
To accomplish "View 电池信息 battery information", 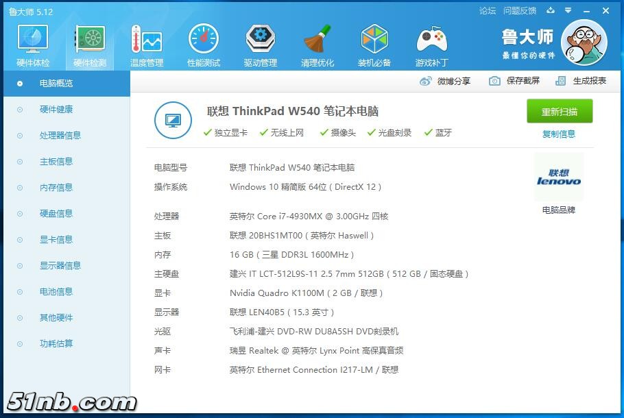I will tap(56, 291).
